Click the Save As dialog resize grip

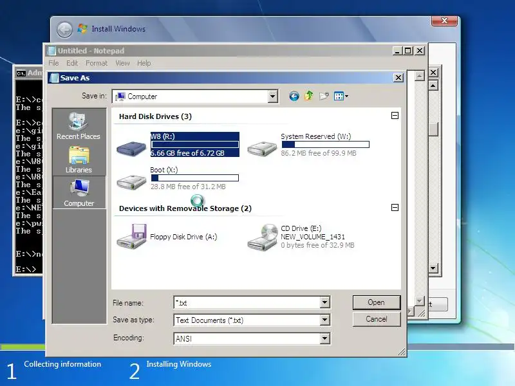(x=402, y=352)
